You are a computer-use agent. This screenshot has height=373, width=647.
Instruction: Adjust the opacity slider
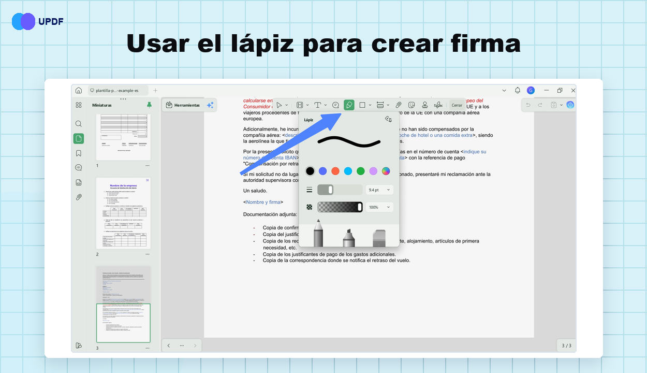pyautogui.click(x=340, y=207)
